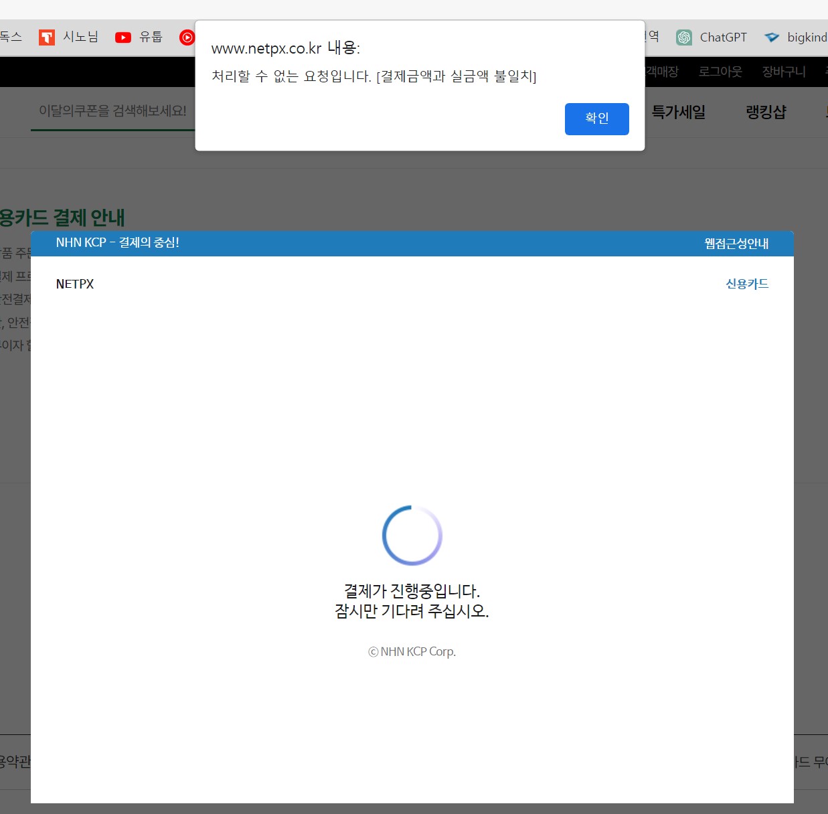
Task: Open the red YouTube Music bookmark icon
Action: (x=187, y=37)
